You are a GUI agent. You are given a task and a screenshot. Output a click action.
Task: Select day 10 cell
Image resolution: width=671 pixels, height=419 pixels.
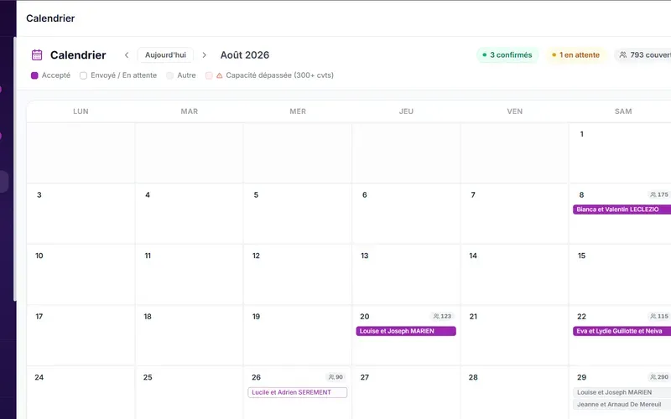[81, 275]
